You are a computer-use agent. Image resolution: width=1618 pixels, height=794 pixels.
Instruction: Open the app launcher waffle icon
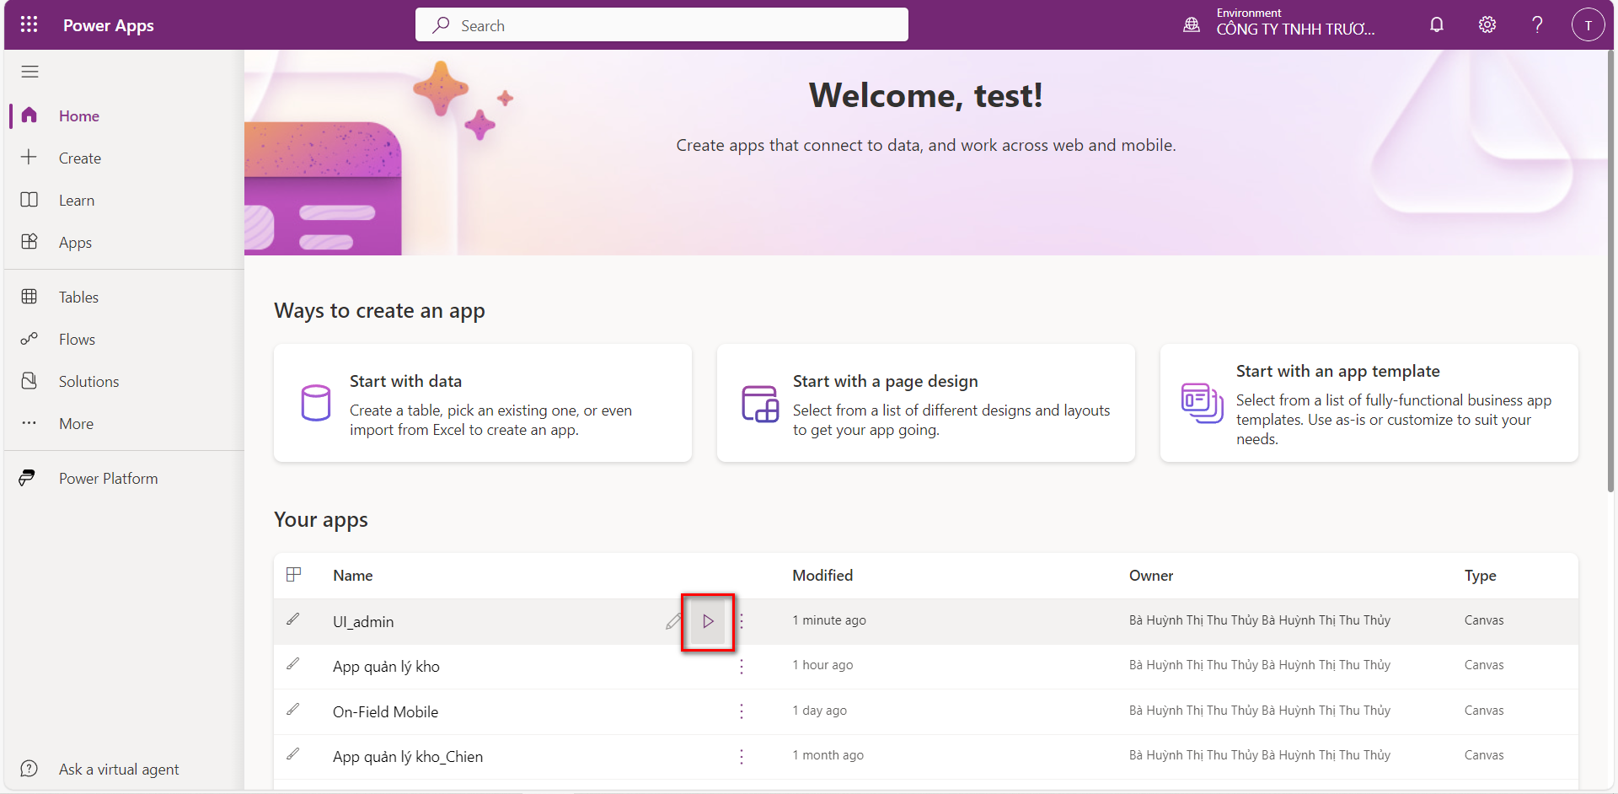[29, 24]
